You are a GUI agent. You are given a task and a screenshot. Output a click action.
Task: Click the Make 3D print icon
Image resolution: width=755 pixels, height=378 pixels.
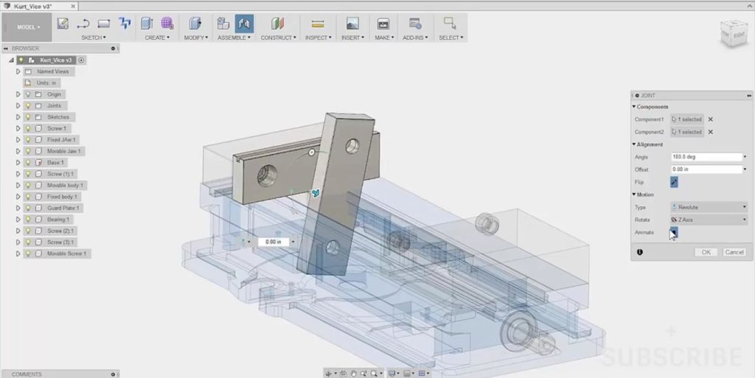tap(383, 23)
